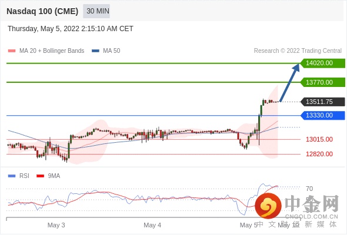This screenshot has height=235, width=347.
Task: Click the 30 MIN timeframe badge
Action: pyautogui.click(x=96, y=11)
